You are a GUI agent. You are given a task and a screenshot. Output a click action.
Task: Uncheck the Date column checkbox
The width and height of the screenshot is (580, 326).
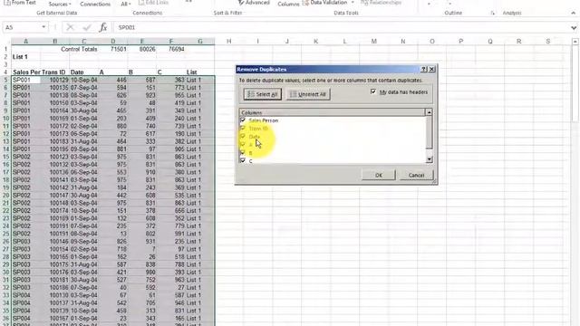243,137
